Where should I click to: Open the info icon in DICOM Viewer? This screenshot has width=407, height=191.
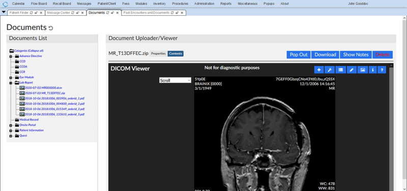click(373, 70)
